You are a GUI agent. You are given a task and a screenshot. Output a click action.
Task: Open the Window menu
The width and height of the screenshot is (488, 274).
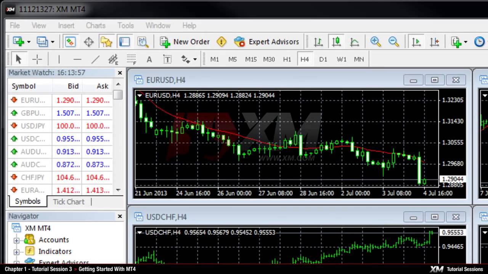[158, 25]
